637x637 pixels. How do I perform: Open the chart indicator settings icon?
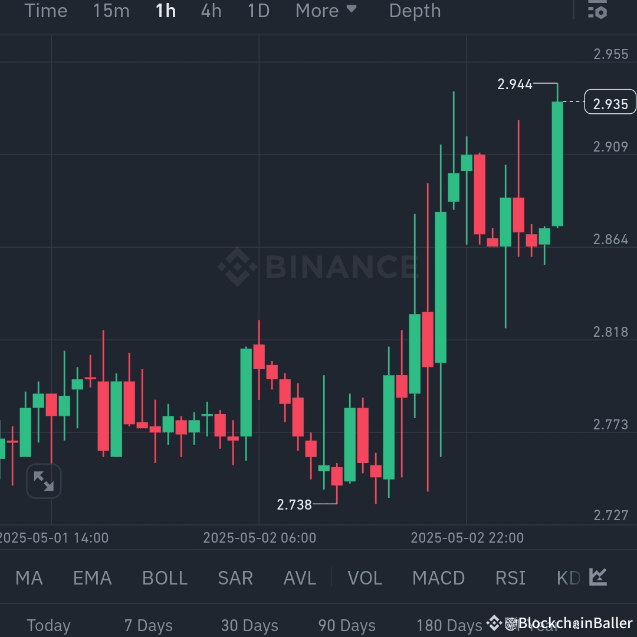click(x=597, y=11)
